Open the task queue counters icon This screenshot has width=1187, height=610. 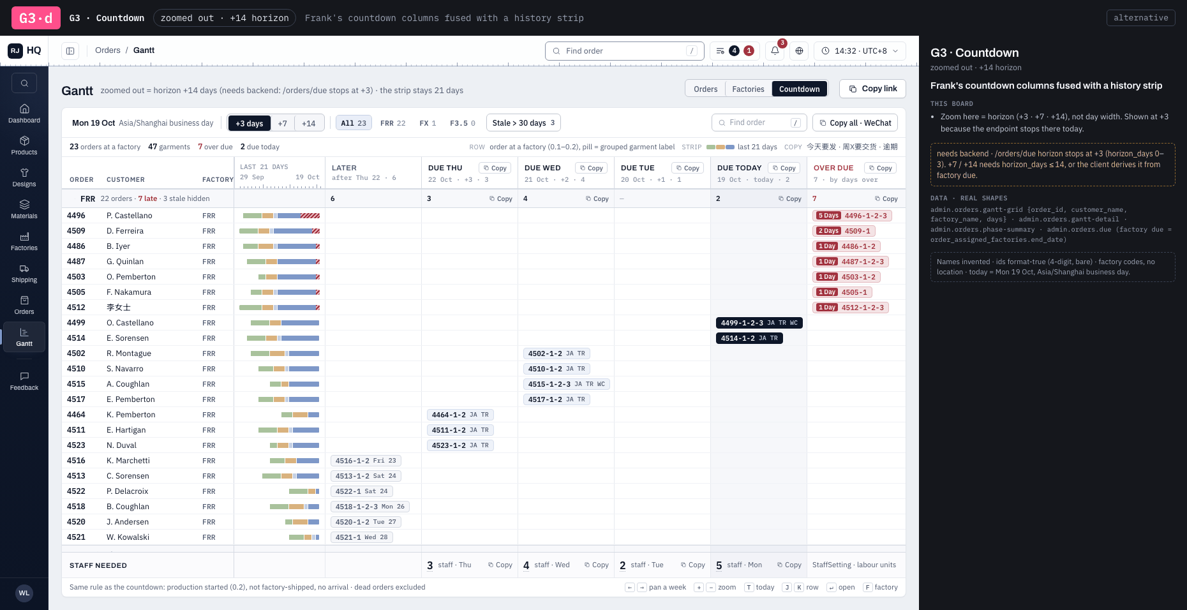pos(735,50)
